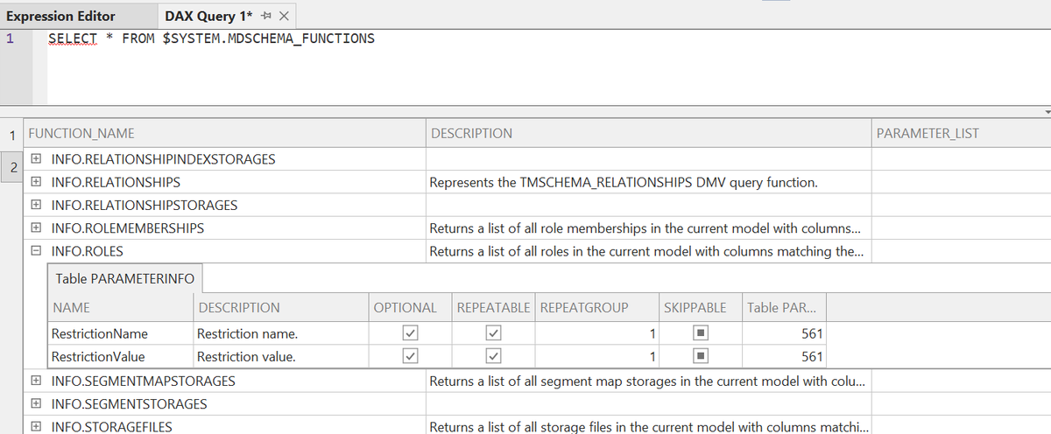Toggle OPTIONAL checkbox for RestrictionName
The image size is (1051, 434).
tap(408, 333)
